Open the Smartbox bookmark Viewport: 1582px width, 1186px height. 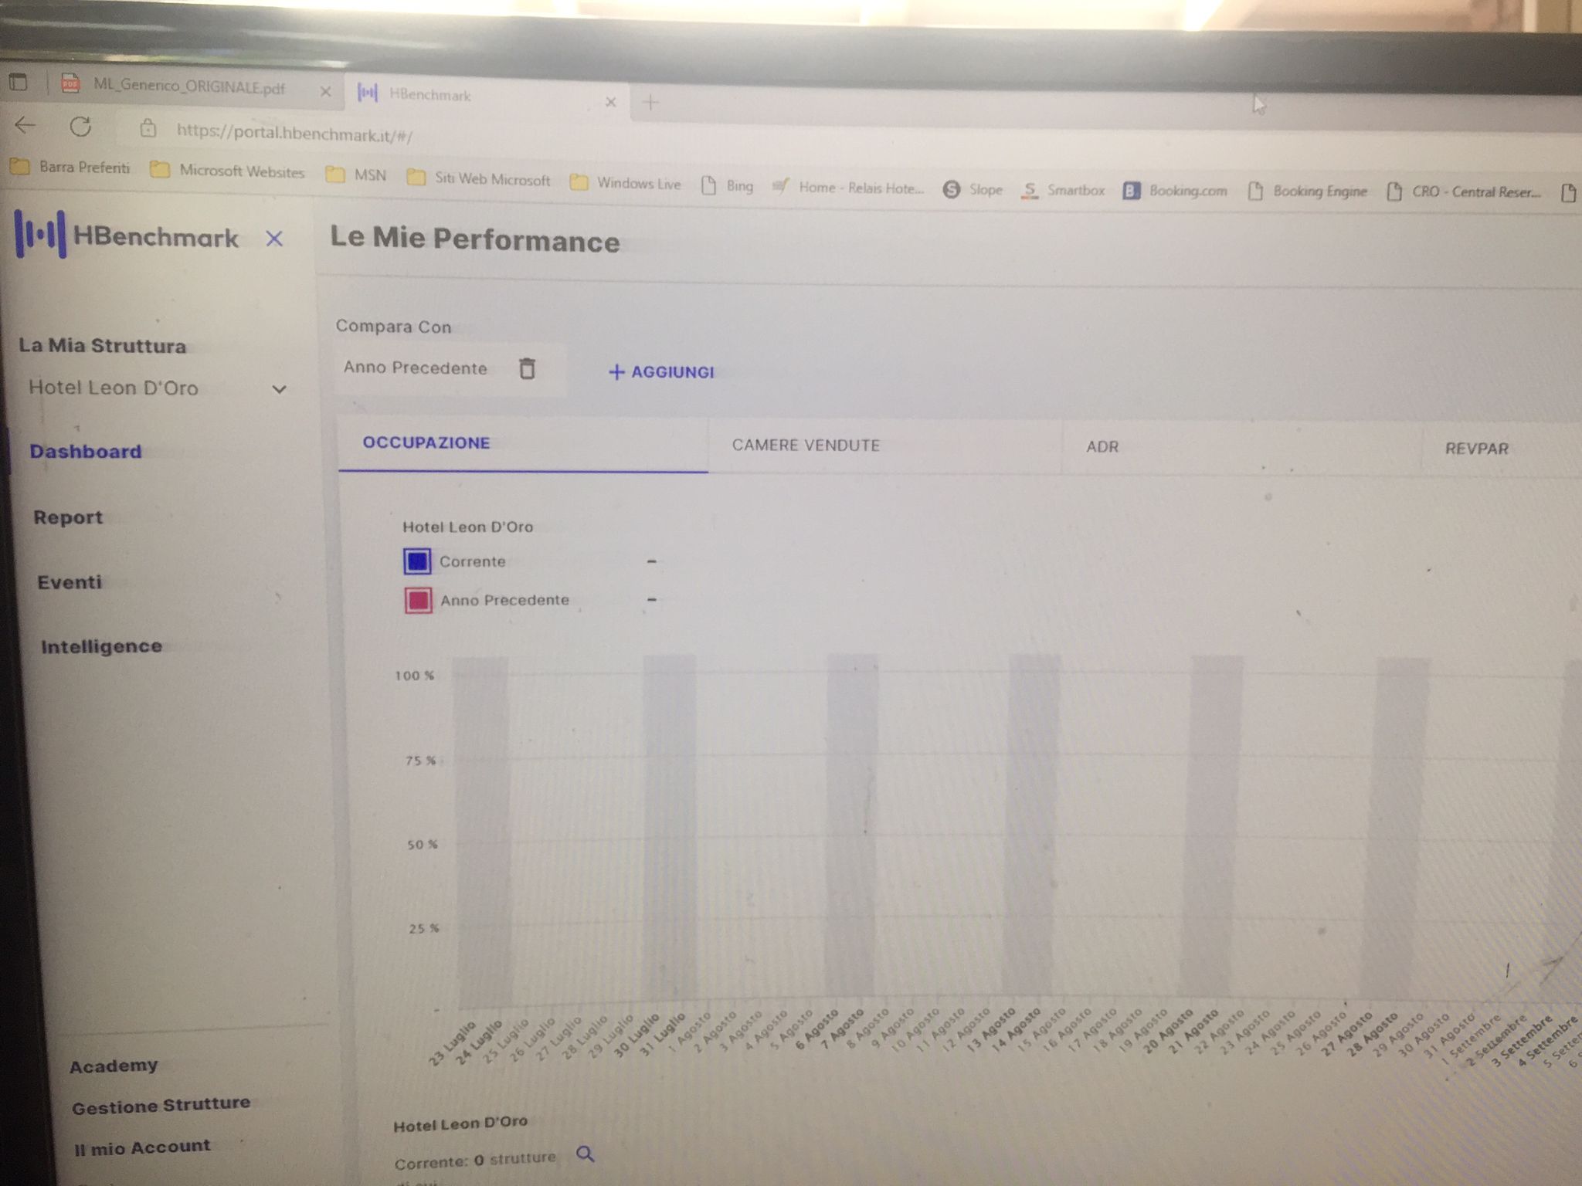pos(1063,190)
